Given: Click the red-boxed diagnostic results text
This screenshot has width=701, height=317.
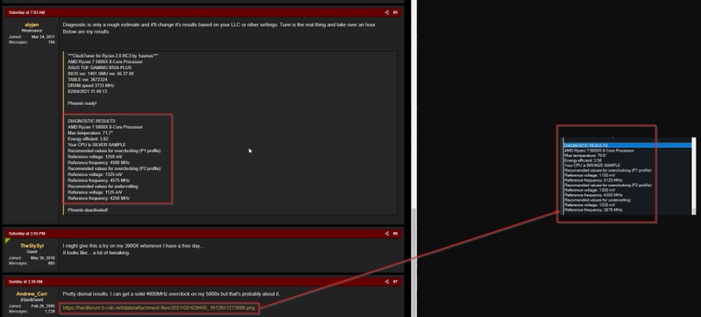Looking at the screenshot, I should click(x=117, y=159).
